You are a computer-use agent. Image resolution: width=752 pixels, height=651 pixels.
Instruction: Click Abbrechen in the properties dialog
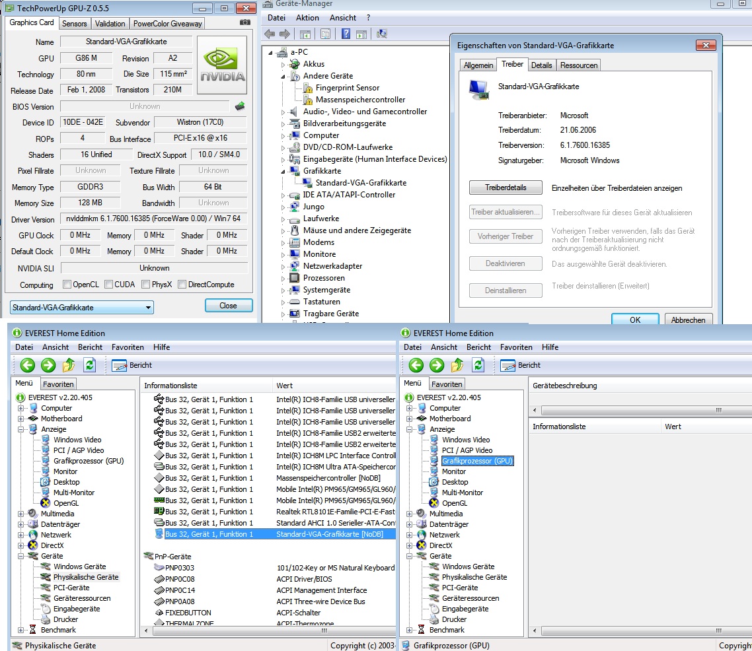pos(688,319)
